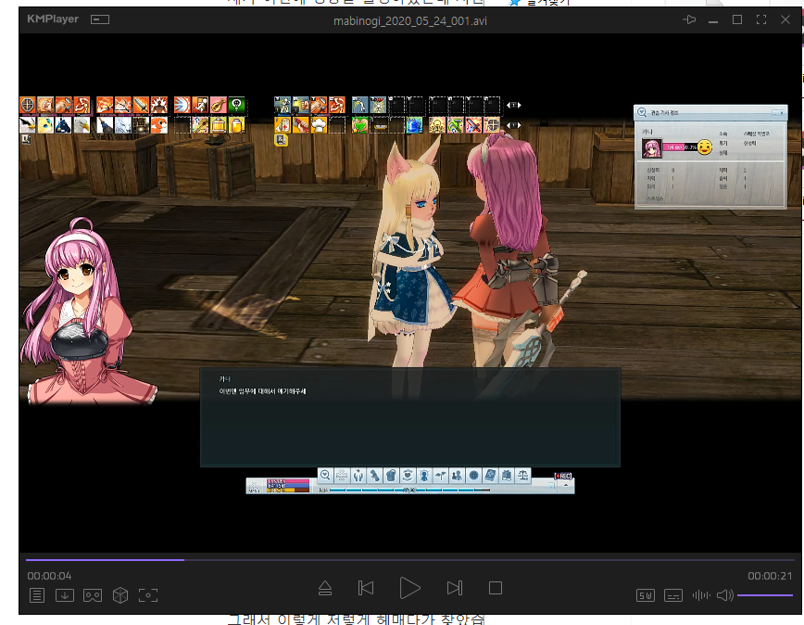Enter fullscreen mode
Screen dimensions: 804x625
tap(761, 19)
